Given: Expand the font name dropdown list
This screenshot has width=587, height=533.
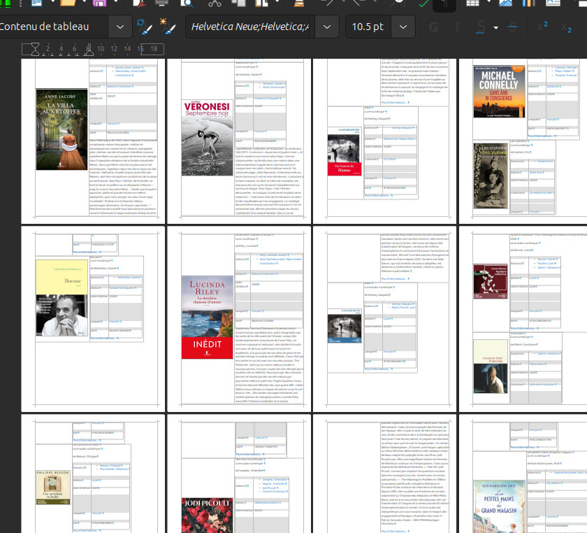Looking at the screenshot, I should (x=327, y=27).
